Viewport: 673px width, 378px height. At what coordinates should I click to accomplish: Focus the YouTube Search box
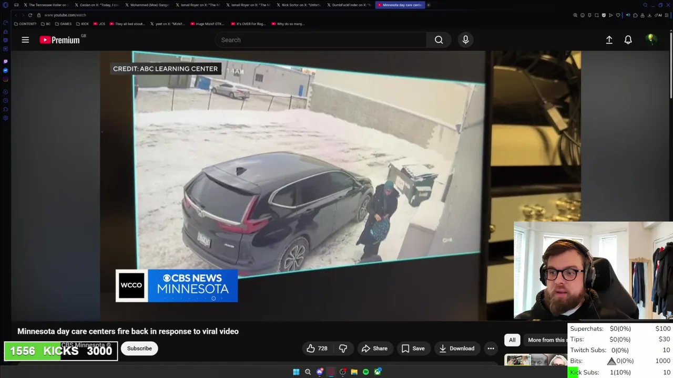coord(321,40)
